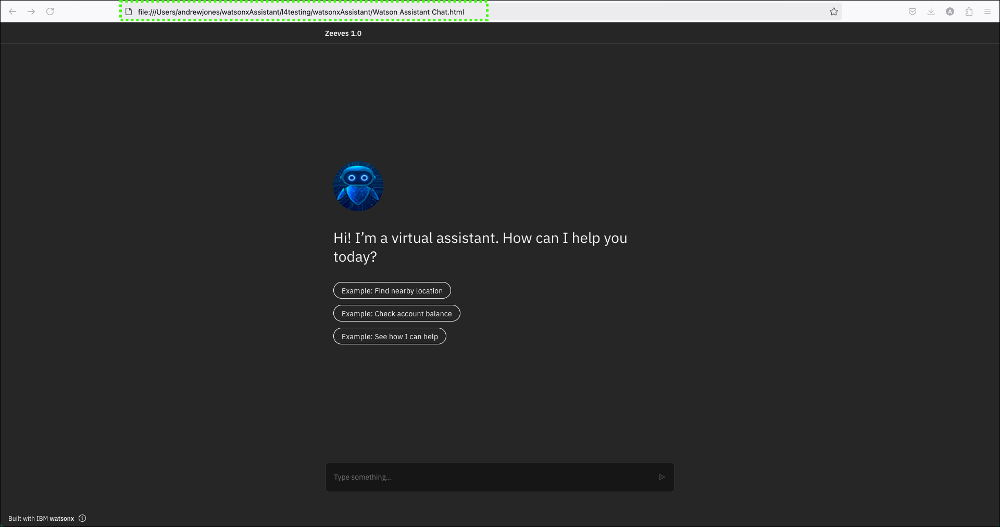This screenshot has height=527, width=1000.
Task: Click the page file icon in address bar
Action: coord(129,11)
